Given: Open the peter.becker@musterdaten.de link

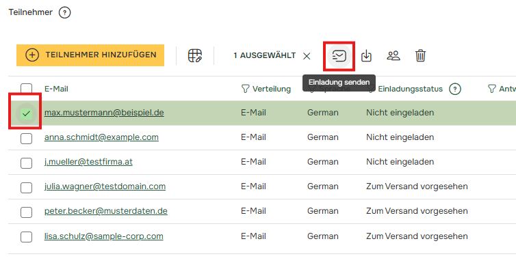Looking at the screenshot, I should (x=106, y=211).
